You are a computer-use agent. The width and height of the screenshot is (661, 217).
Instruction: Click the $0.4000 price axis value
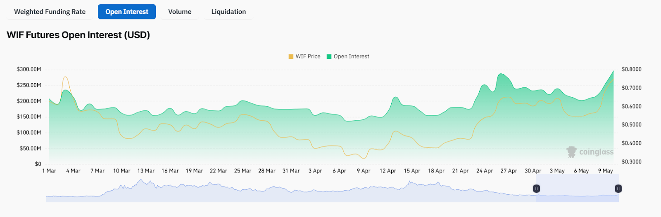(x=631, y=143)
